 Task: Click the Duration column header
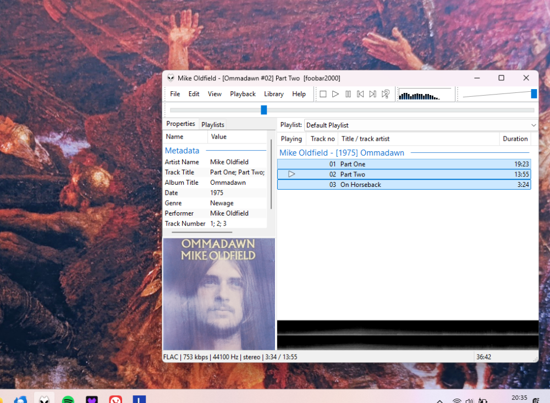click(x=515, y=139)
